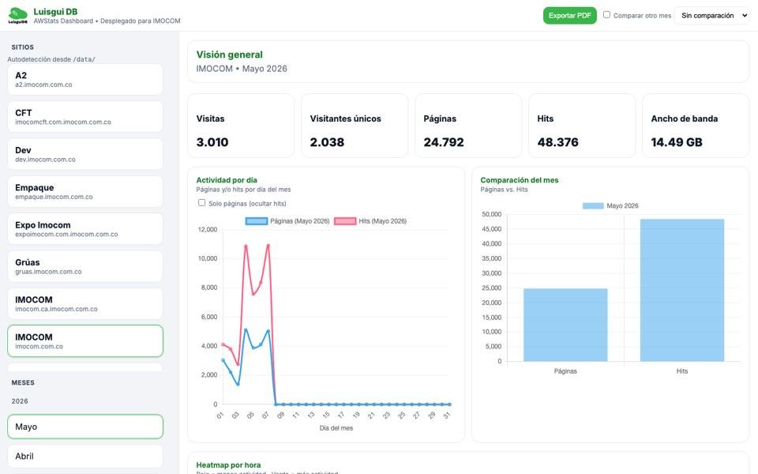
Task: Click the Hits card value 48.376
Action: tap(557, 142)
